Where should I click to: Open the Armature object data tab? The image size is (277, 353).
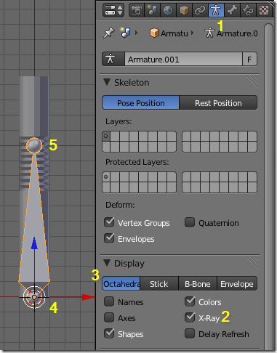216,10
